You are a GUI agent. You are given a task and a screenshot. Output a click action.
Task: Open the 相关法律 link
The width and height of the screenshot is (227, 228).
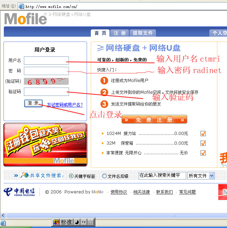point(141,192)
